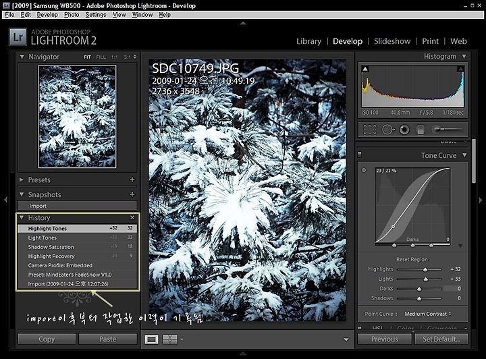Image resolution: width=486 pixels, height=359 pixels.
Task: Select the Spot Removal tool
Action: (388, 130)
